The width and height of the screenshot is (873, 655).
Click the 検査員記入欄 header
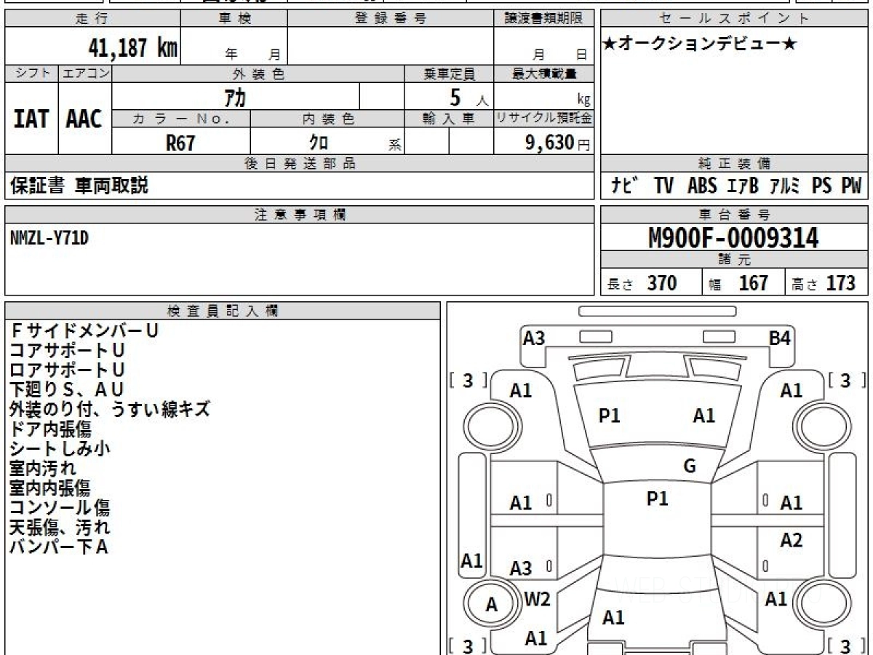223,311
